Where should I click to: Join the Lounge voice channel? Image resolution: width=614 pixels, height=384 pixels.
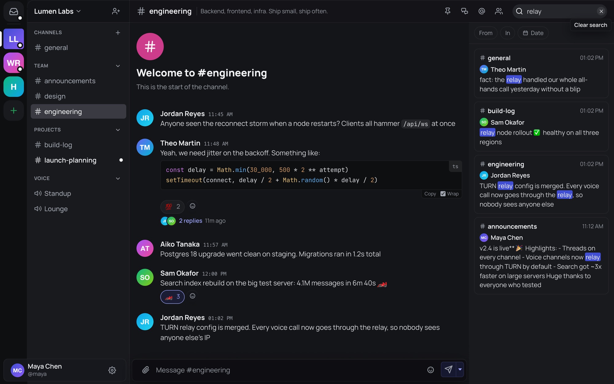pos(78,209)
